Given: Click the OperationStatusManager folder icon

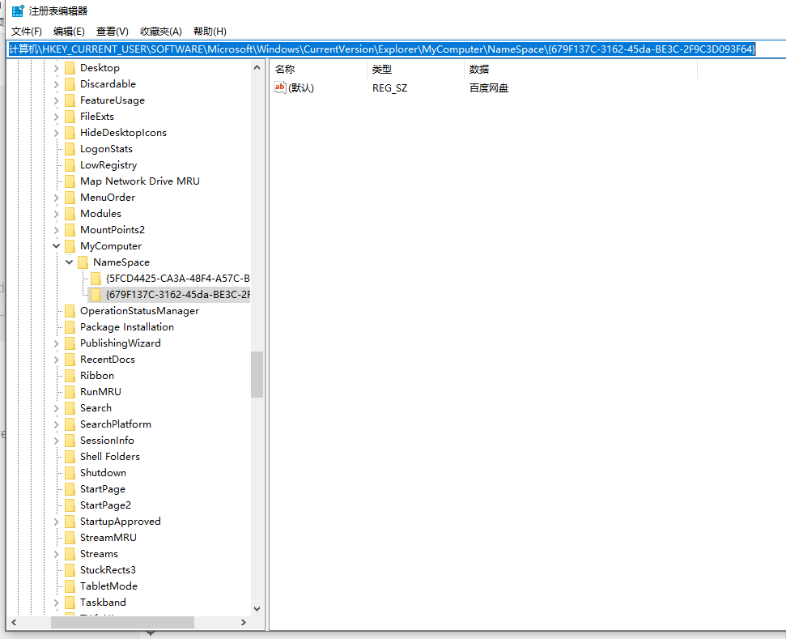Looking at the screenshot, I should coord(68,310).
